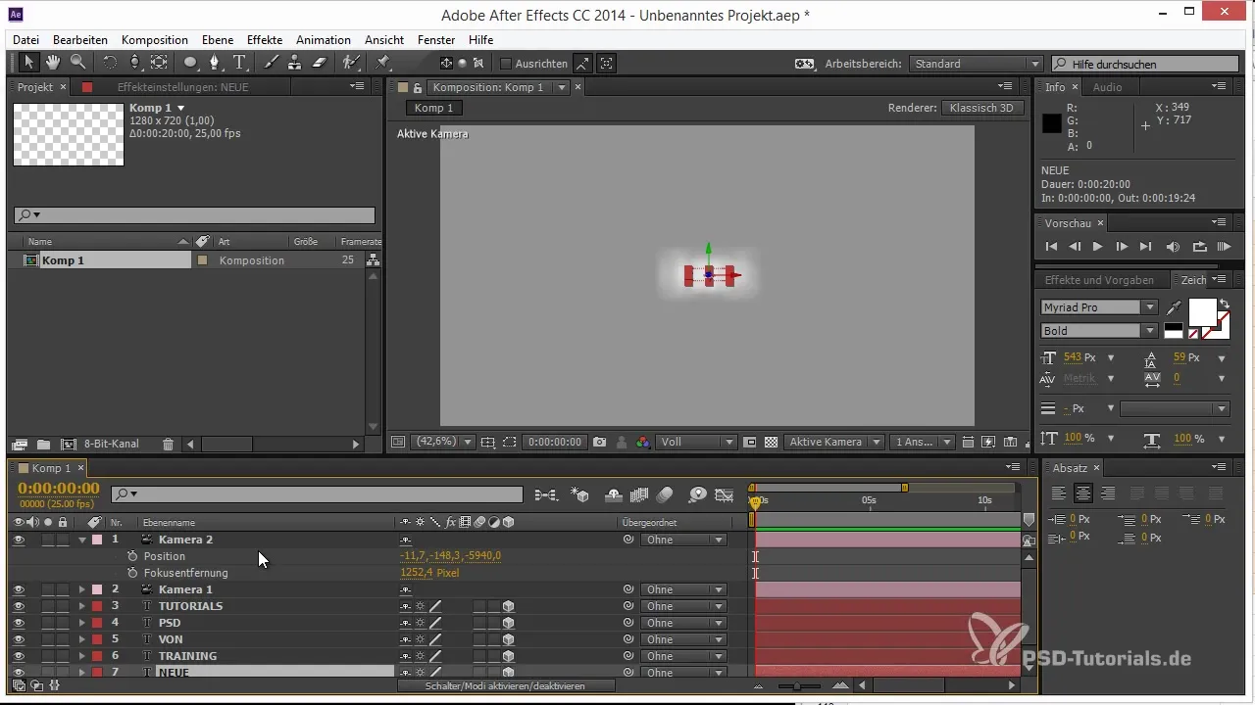1255x705 pixels.
Task: Show channel and color management settings
Action: (x=643, y=443)
